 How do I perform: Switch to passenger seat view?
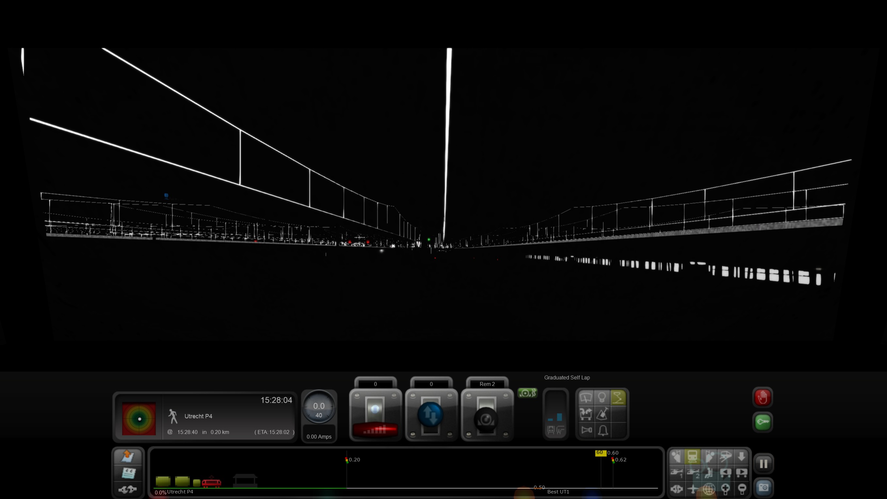pyautogui.click(x=709, y=473)
